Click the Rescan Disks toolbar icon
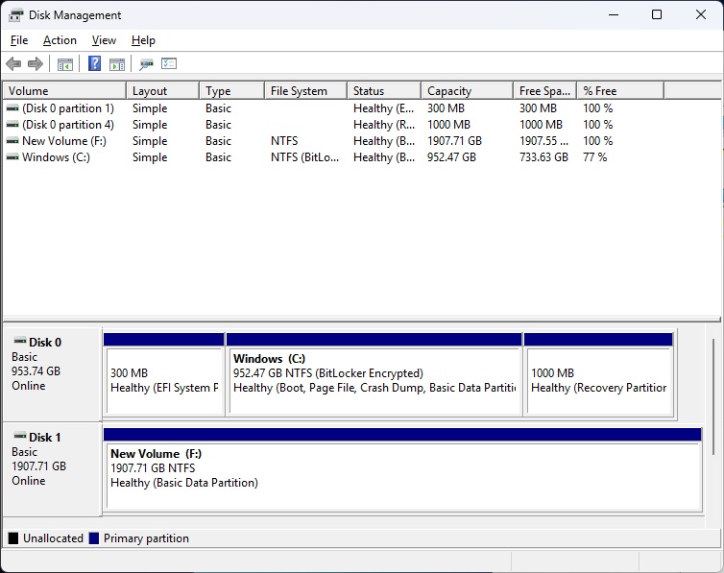The height and width of the screenshot is (573, 724). coord(146,64)
